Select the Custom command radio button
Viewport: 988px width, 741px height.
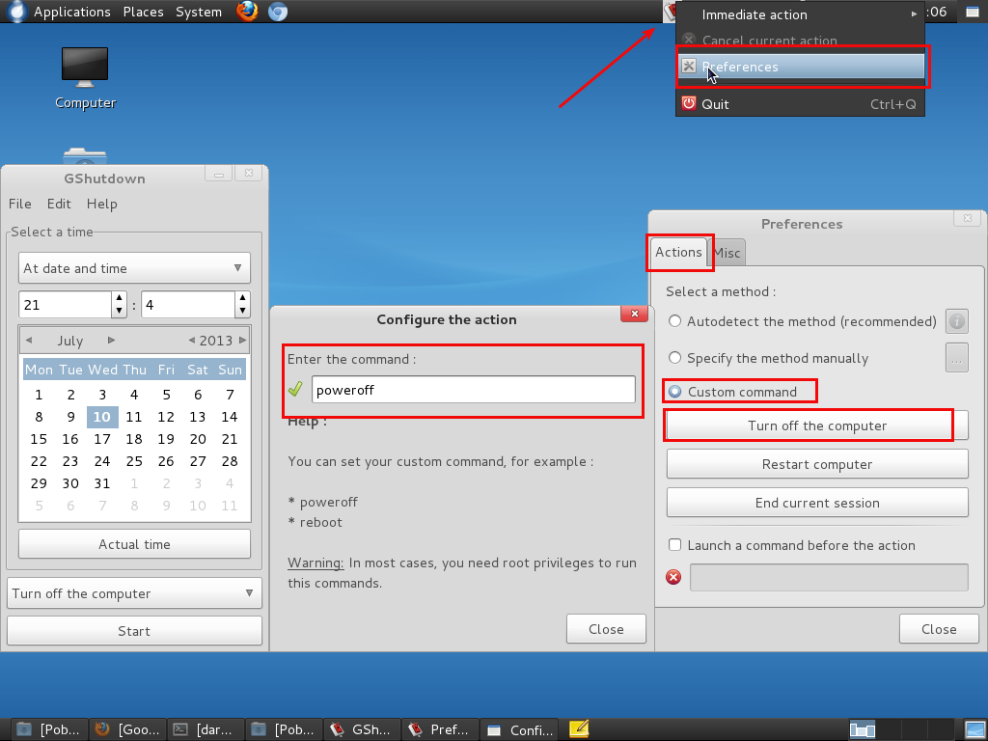point(674,392)
